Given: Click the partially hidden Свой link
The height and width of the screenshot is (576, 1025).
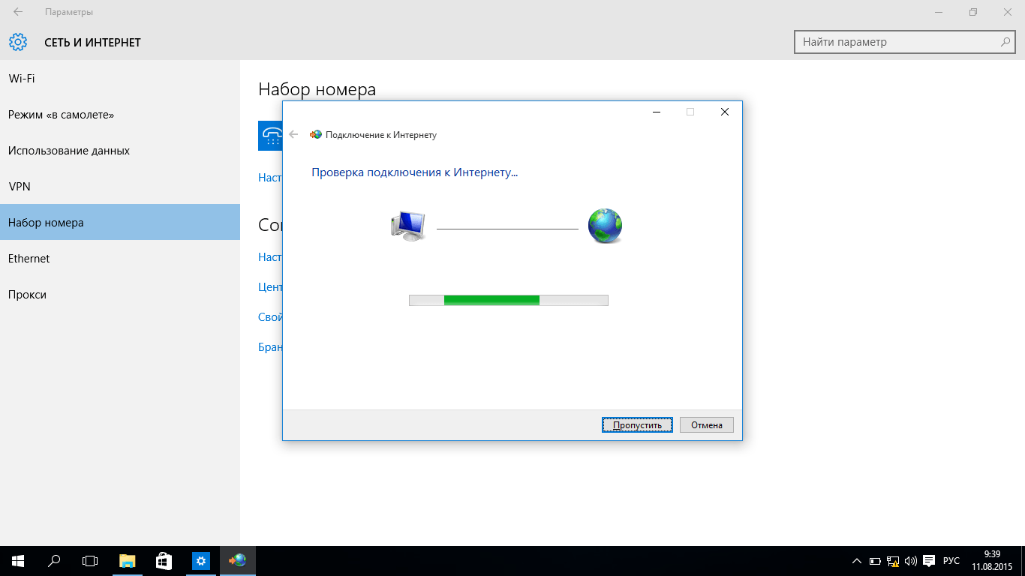Looking at the screenshot, I should 270,316.
